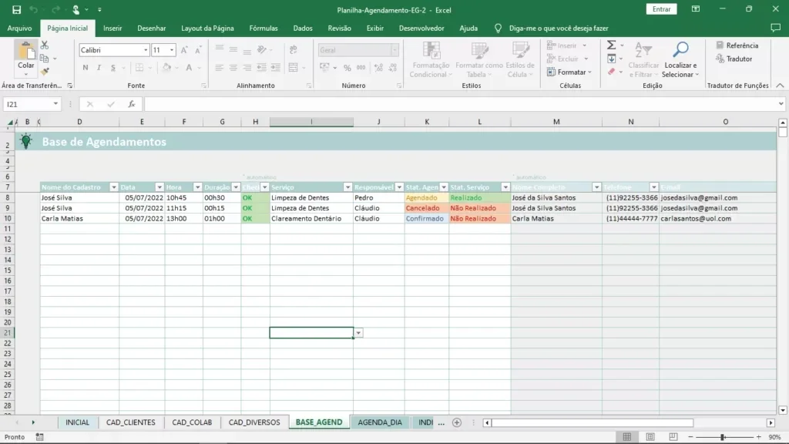789x444 pixels.
Task: Open filter for Nome do Cadastro column
Action: coord(114,187)
